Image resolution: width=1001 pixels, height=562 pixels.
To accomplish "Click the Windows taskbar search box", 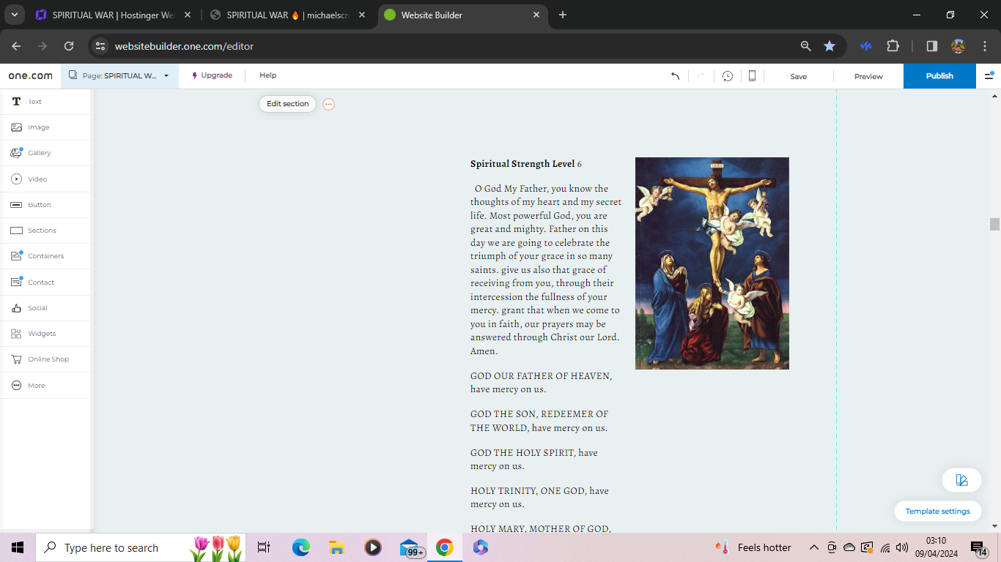I will [x=141, y=547].
